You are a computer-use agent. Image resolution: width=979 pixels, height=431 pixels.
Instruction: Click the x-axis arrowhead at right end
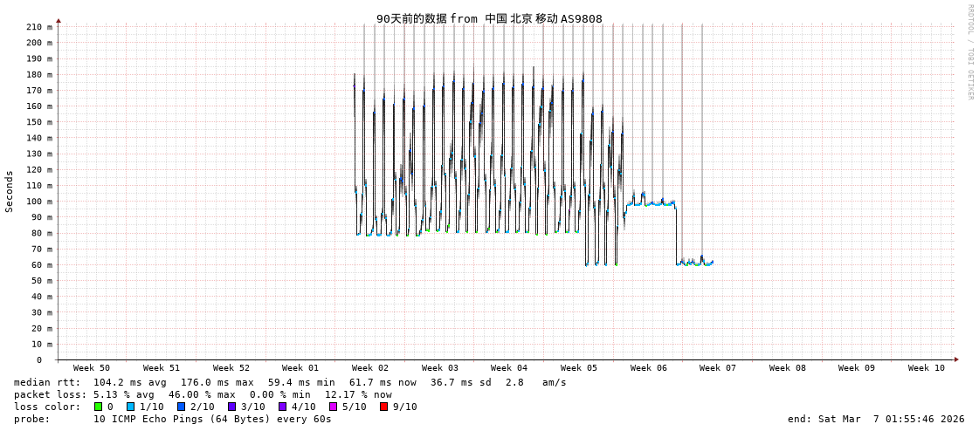pos(956,359)
